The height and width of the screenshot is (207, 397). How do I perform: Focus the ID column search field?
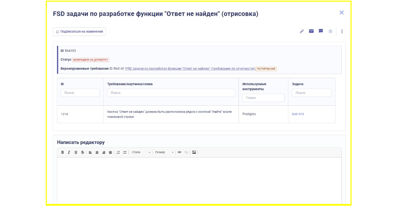pyautogui.click(x=80, y=93)
